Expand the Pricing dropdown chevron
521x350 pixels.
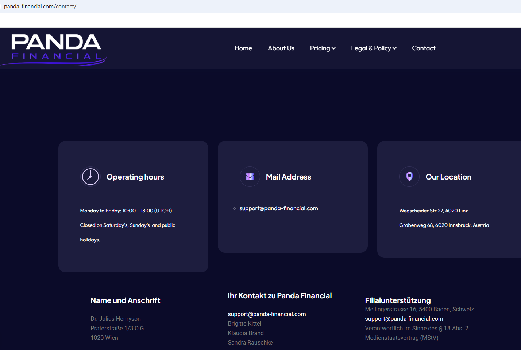333,48
